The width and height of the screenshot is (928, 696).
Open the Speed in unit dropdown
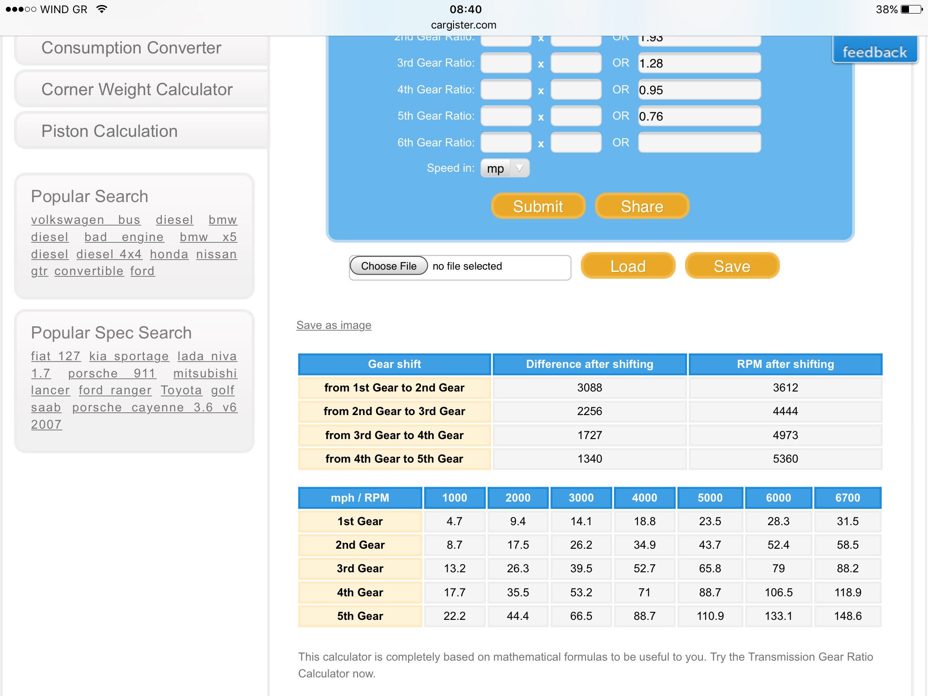pos(505,169)
